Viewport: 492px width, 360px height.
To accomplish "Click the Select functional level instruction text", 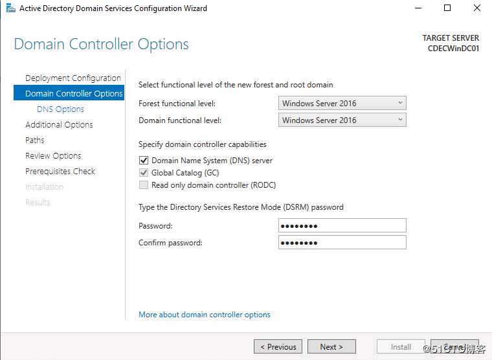I will [236, 85].
